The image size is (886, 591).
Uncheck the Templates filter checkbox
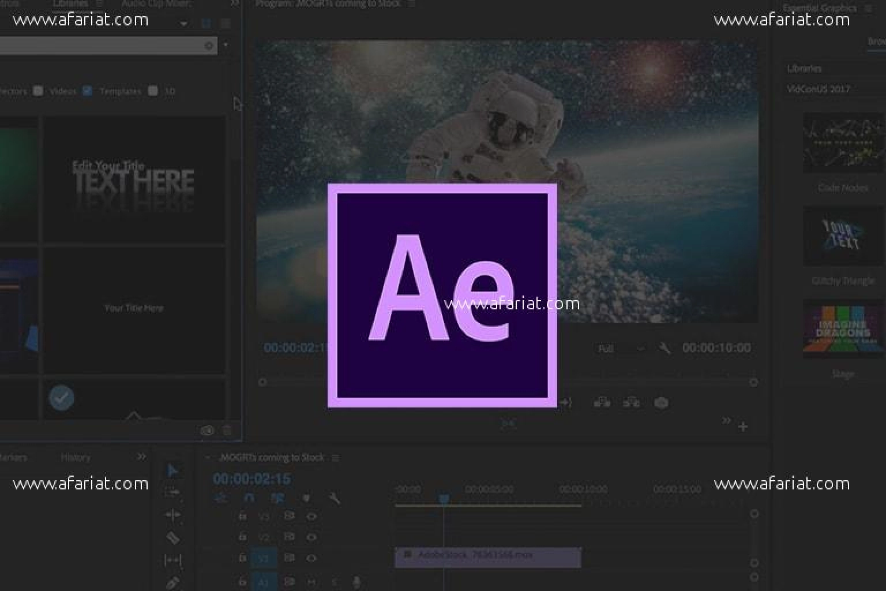88,91
